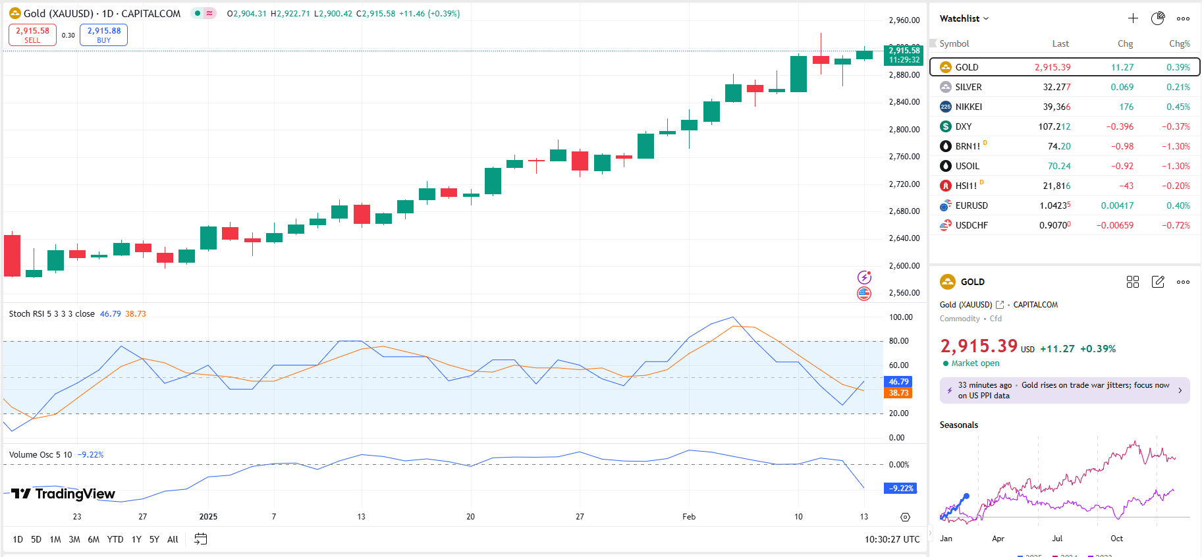Screen dimensions: 1202x557
Task: Add a symbol with the watchlist plus icon
Action: tap(1133, 18)
